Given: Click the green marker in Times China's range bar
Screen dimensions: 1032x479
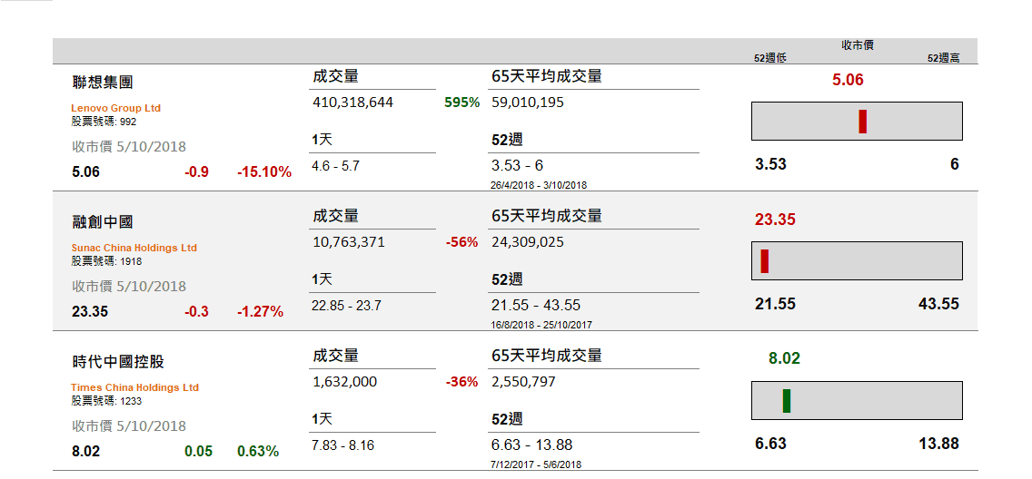Looking at the screenshot, I should (787, 401).
